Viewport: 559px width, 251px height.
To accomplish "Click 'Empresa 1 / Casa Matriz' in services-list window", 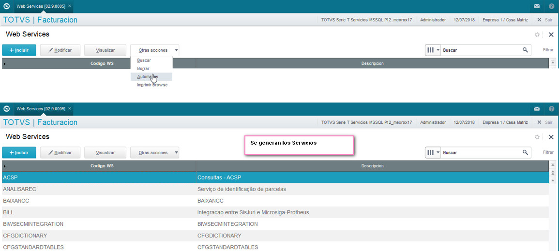I will pos(505,122).
